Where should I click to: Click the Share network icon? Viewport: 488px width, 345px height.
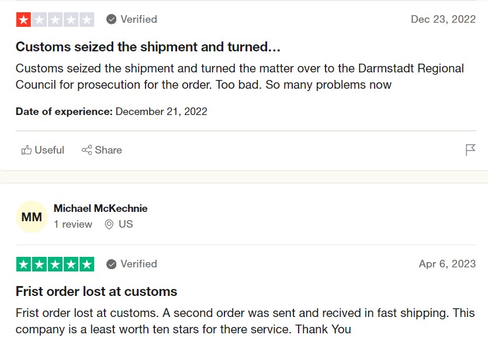click(x=87, y=150)
